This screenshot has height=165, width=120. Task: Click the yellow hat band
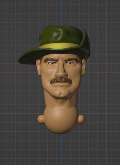point(58,46)
